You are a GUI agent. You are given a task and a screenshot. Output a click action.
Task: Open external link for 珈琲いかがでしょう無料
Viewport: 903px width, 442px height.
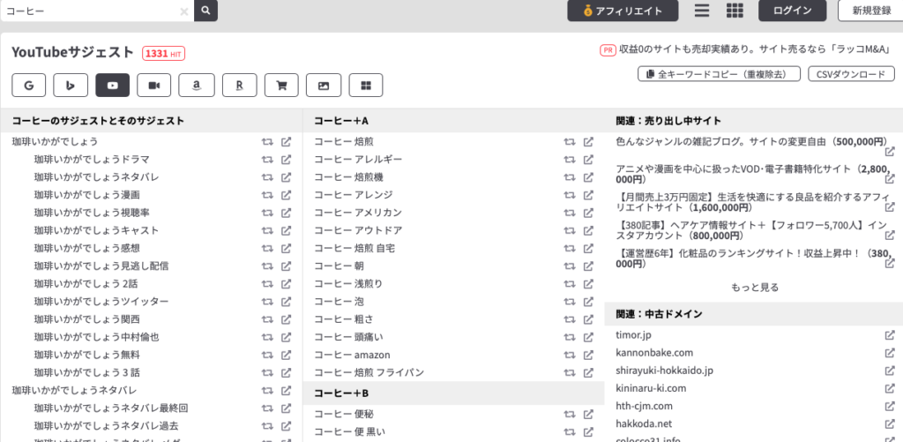286,355
